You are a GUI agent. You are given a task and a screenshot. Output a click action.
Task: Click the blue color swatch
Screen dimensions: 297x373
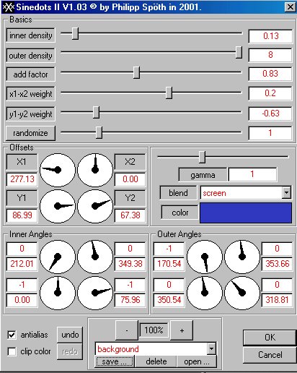(246, 213)
